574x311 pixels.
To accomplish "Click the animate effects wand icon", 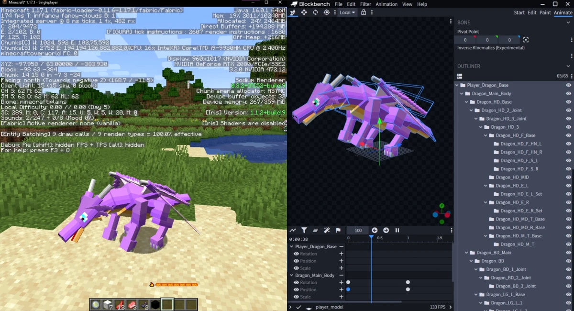I will tap(327, 230).
